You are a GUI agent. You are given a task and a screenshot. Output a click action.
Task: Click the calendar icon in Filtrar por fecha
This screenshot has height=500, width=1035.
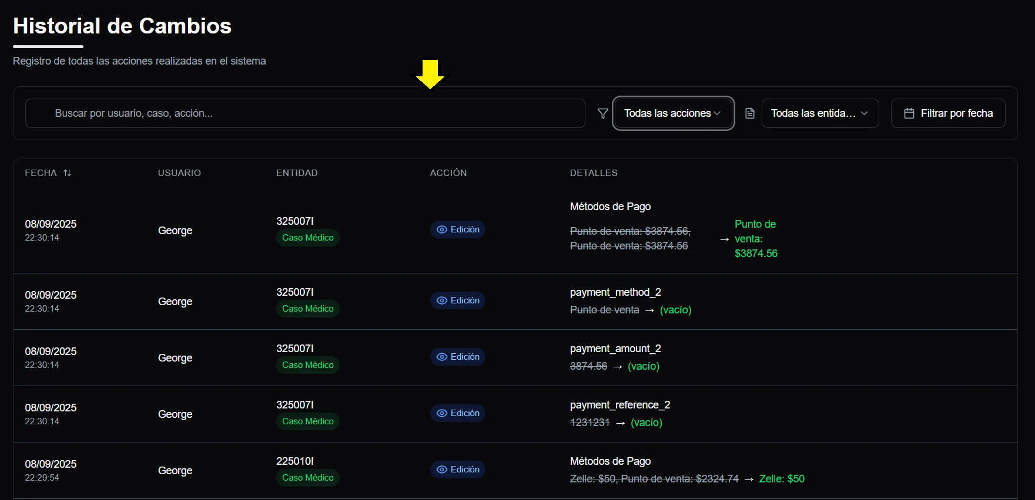(x=909, y=113)
